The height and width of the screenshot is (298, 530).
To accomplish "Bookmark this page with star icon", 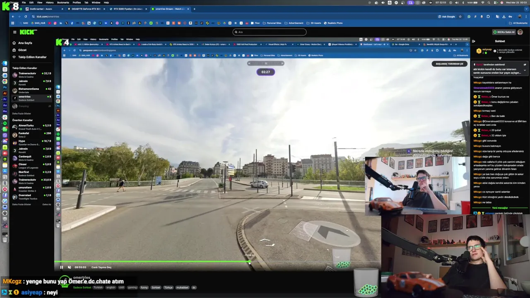I will (460, 17).
